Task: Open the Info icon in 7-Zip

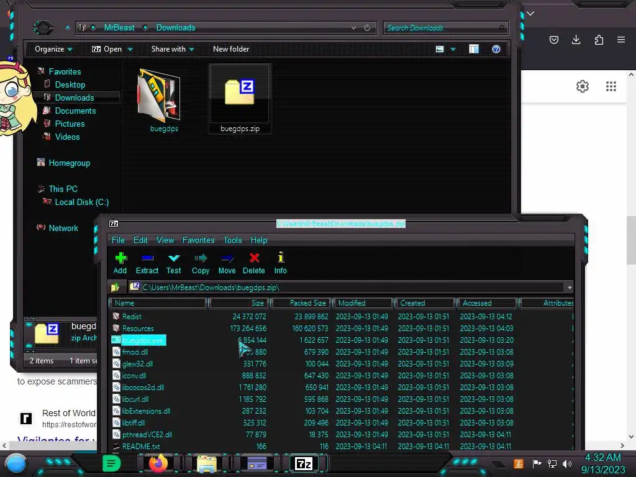Action: pyautogui.click(x=280, y=263)
